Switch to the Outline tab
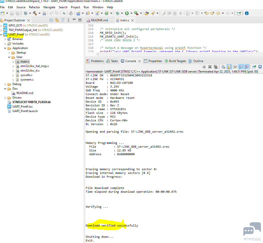The height and width of the screenshot is (243, 263). (196, 61)
